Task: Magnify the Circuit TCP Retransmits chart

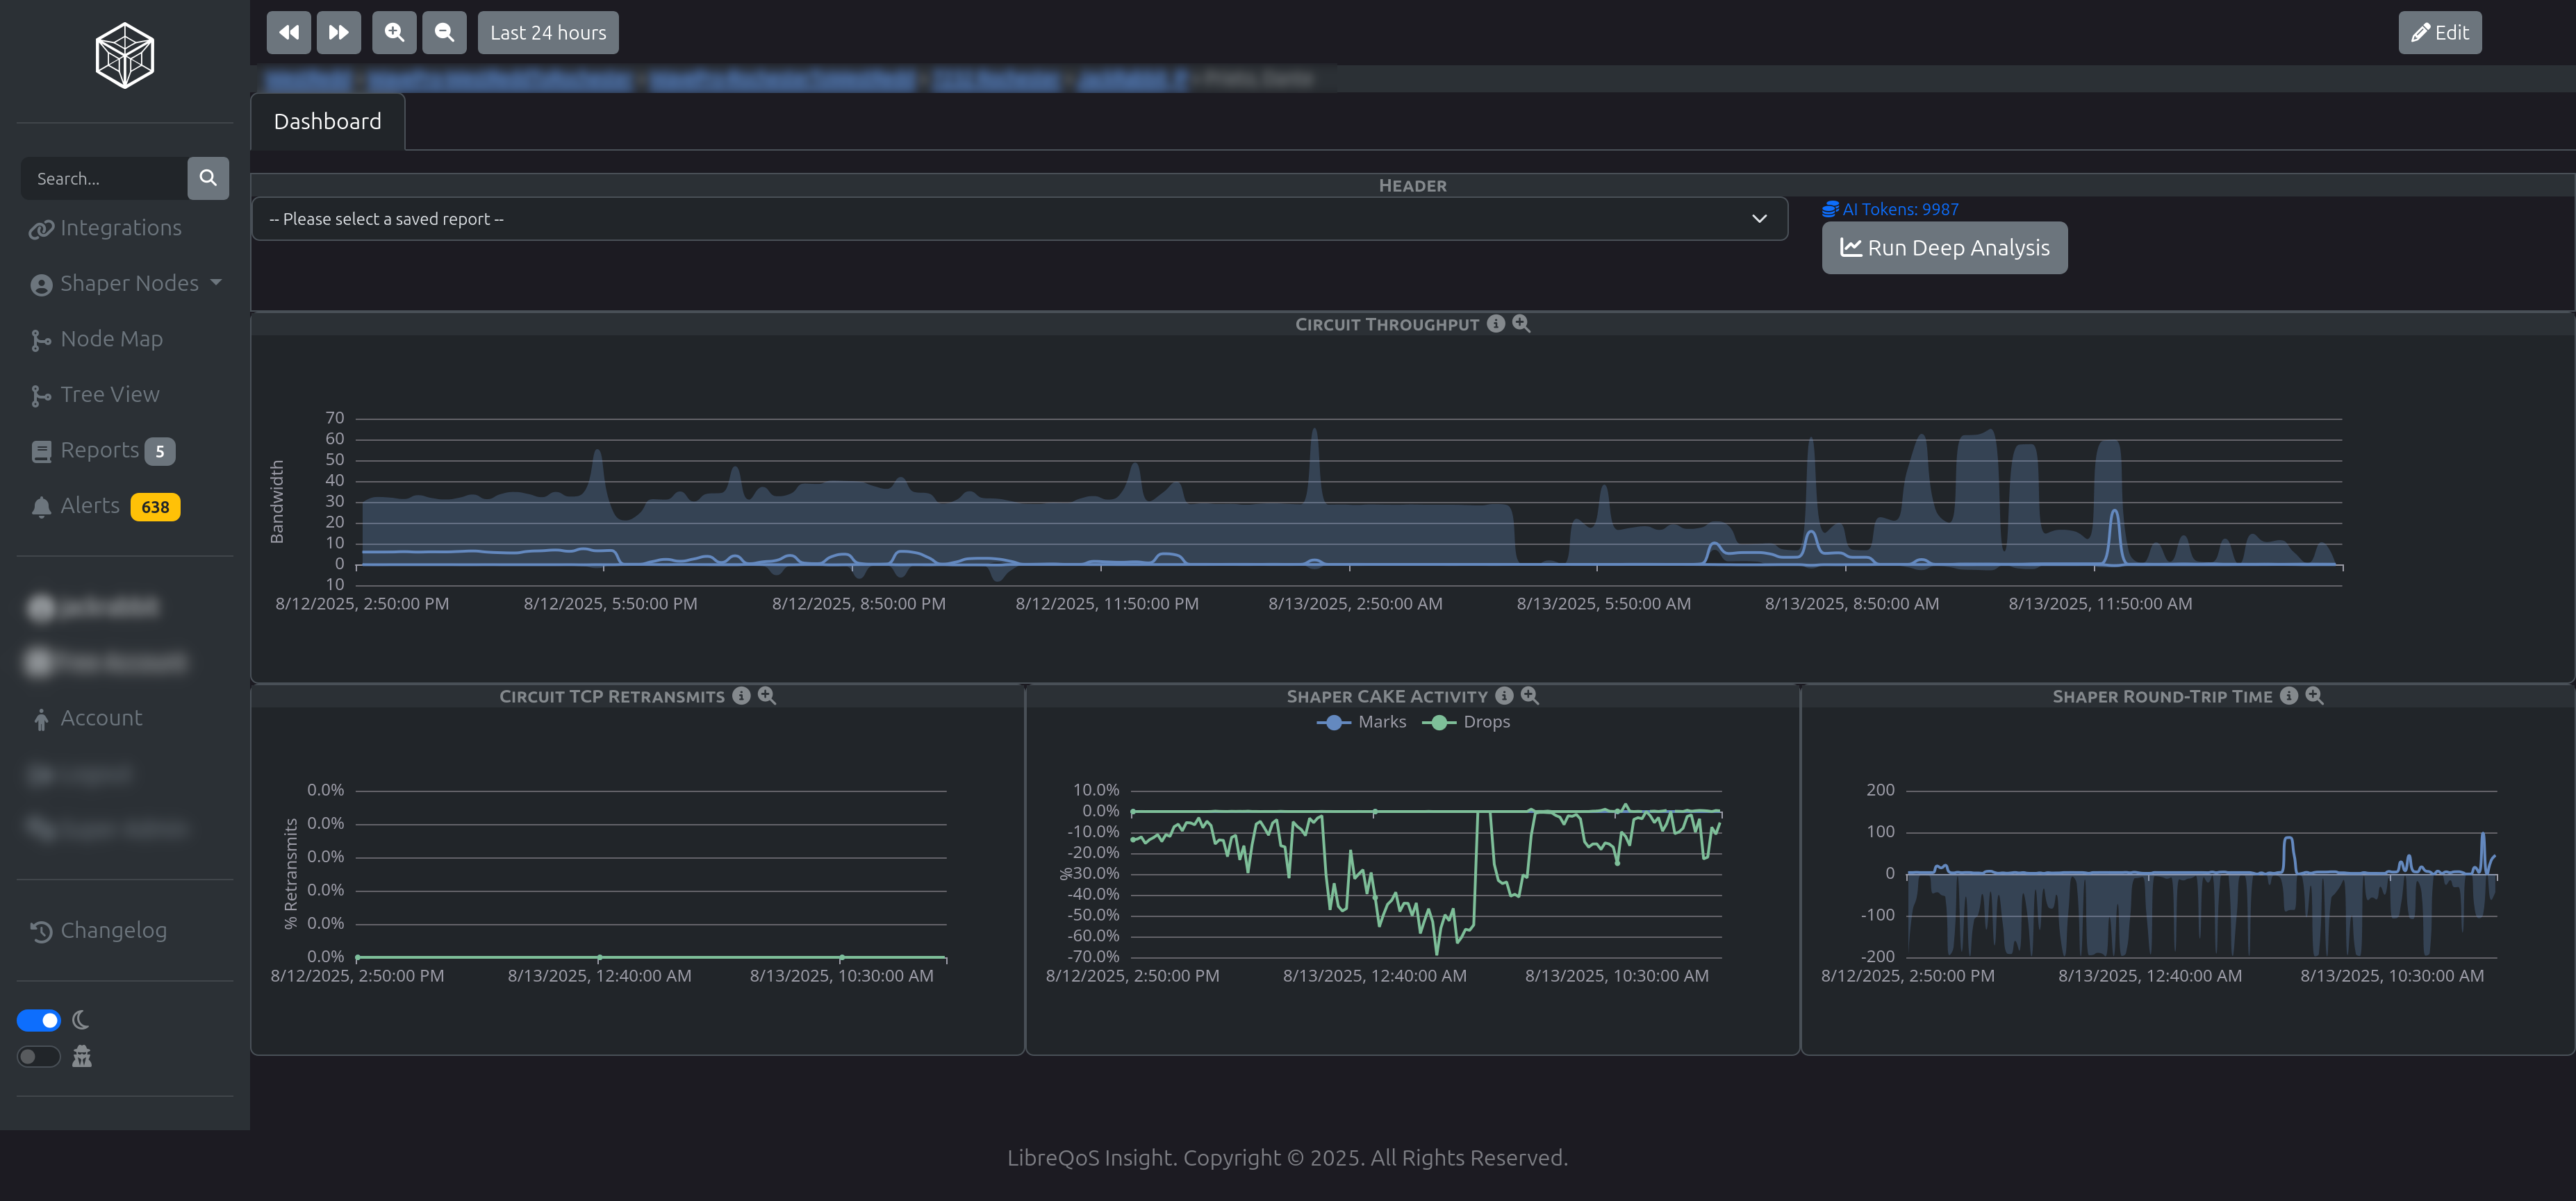Action: pyautogui.click(x=767, y=696)
